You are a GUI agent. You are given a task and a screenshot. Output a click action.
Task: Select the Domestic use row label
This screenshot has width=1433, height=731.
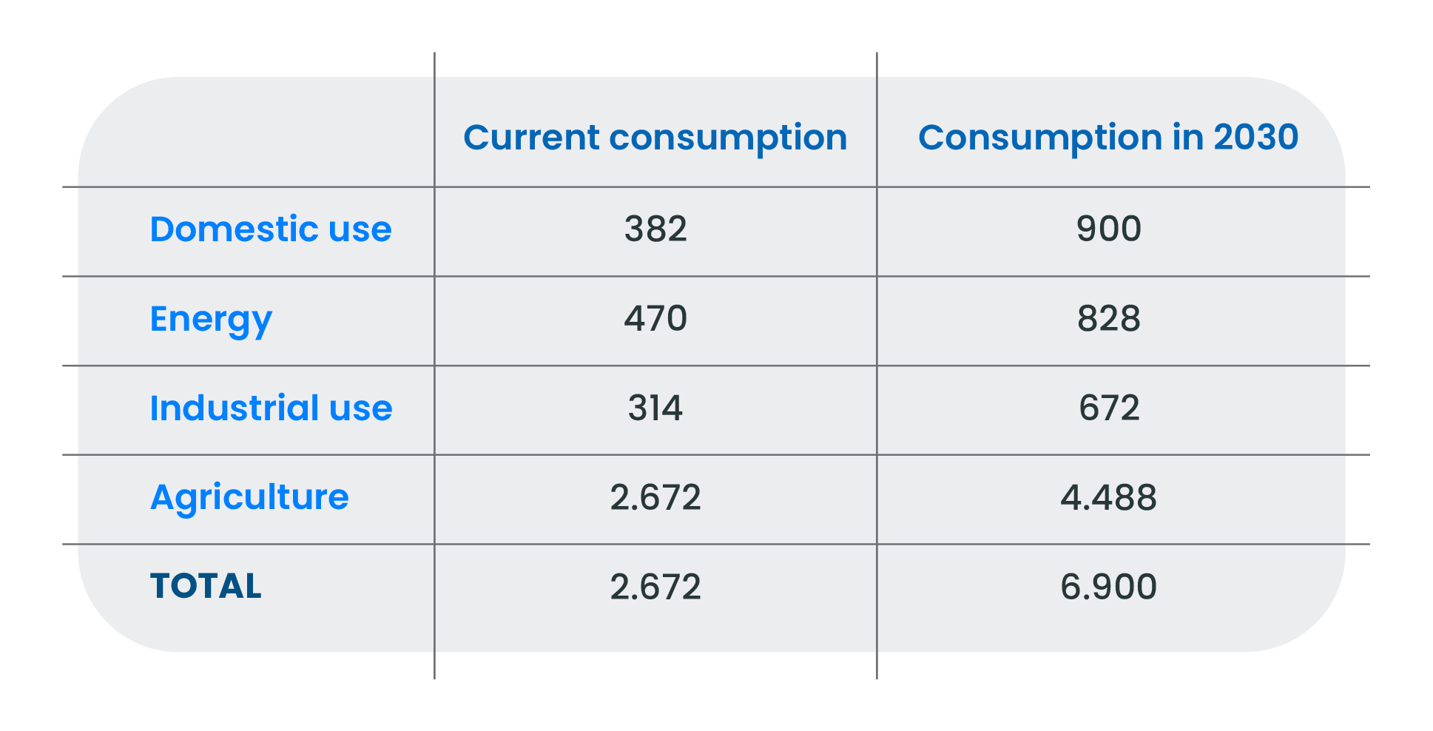click(x=271, y=229)
